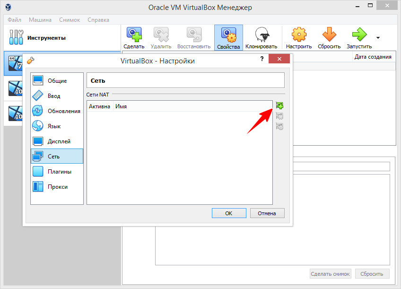Image resolution: width=401 pixels, height=289 pixels.
Task: Click the Сбросить orange arrow icon
Action: click(329, 37)
